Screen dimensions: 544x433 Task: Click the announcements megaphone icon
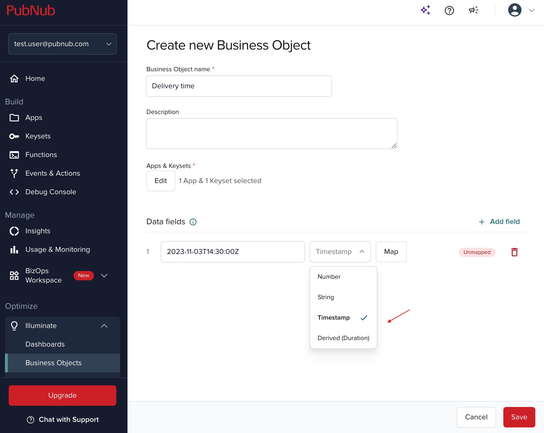tap(473, 10)
